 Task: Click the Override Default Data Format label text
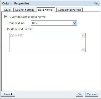[x=28, y=17]
